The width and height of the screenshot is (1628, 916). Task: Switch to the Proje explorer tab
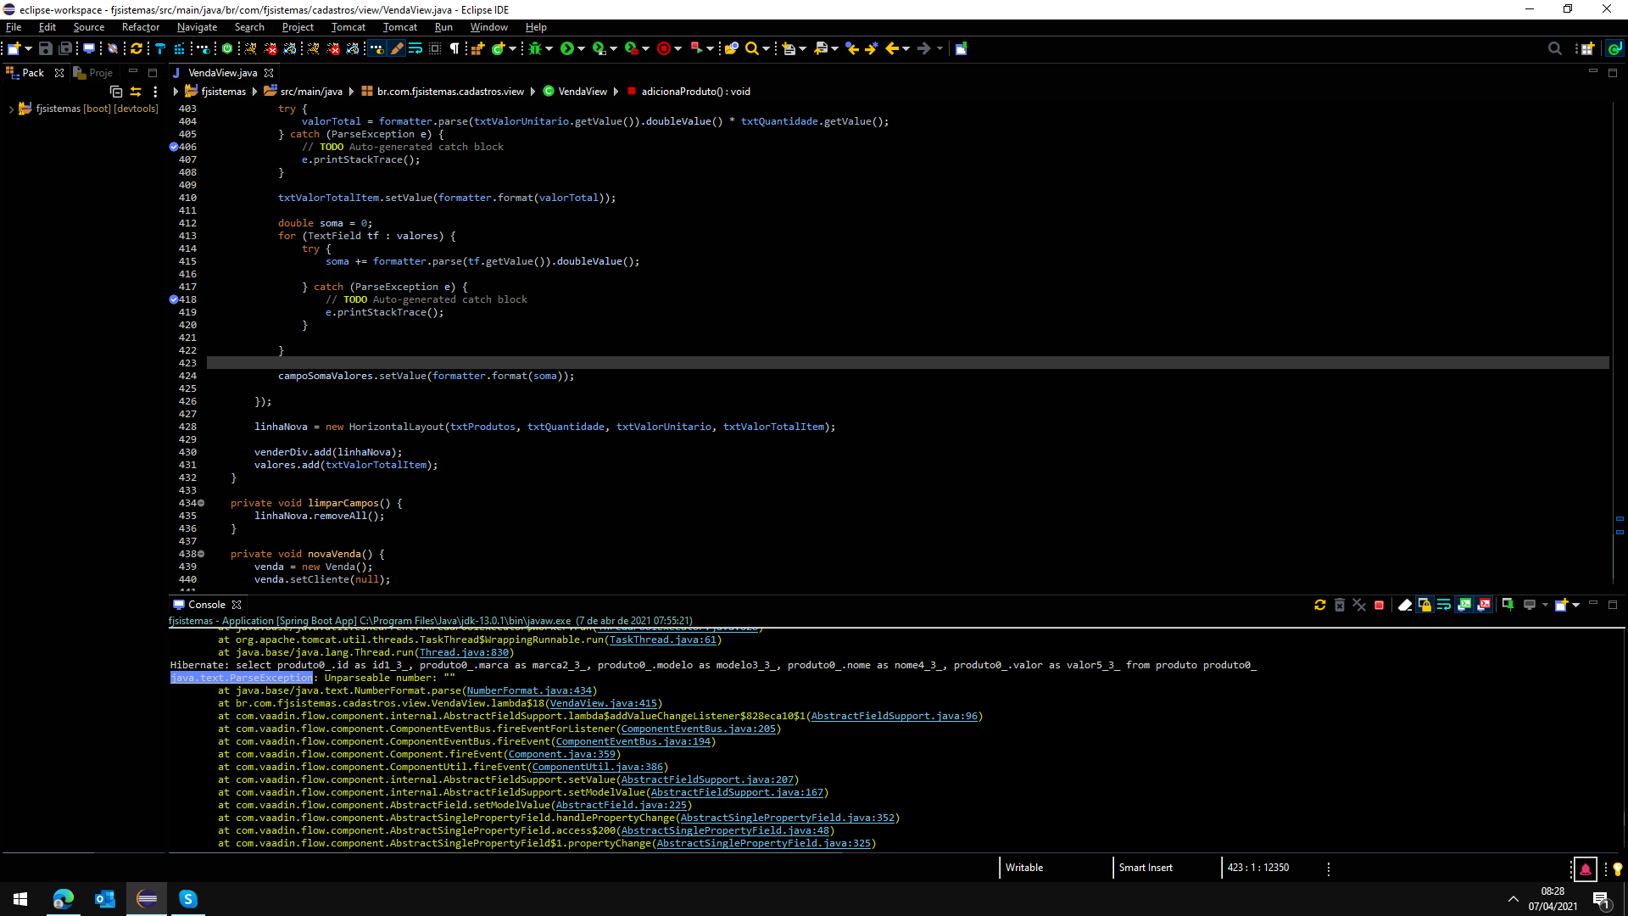tap(93, 73)
